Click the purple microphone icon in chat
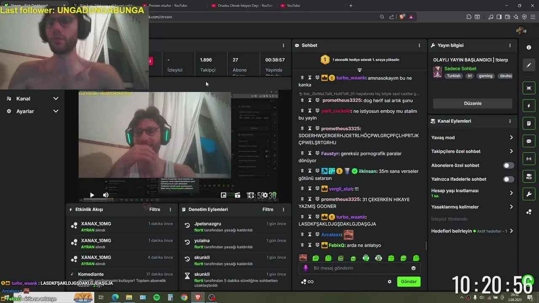This screenshot has width=539, height=303. pyautogui.click(x=306, y=268)
